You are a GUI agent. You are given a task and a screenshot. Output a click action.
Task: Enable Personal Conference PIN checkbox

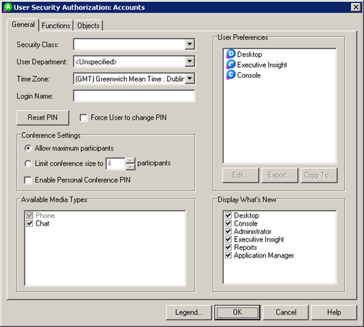coord(28,180)
